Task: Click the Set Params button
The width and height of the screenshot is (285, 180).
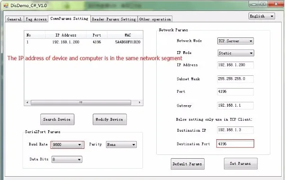Action: 240,163
